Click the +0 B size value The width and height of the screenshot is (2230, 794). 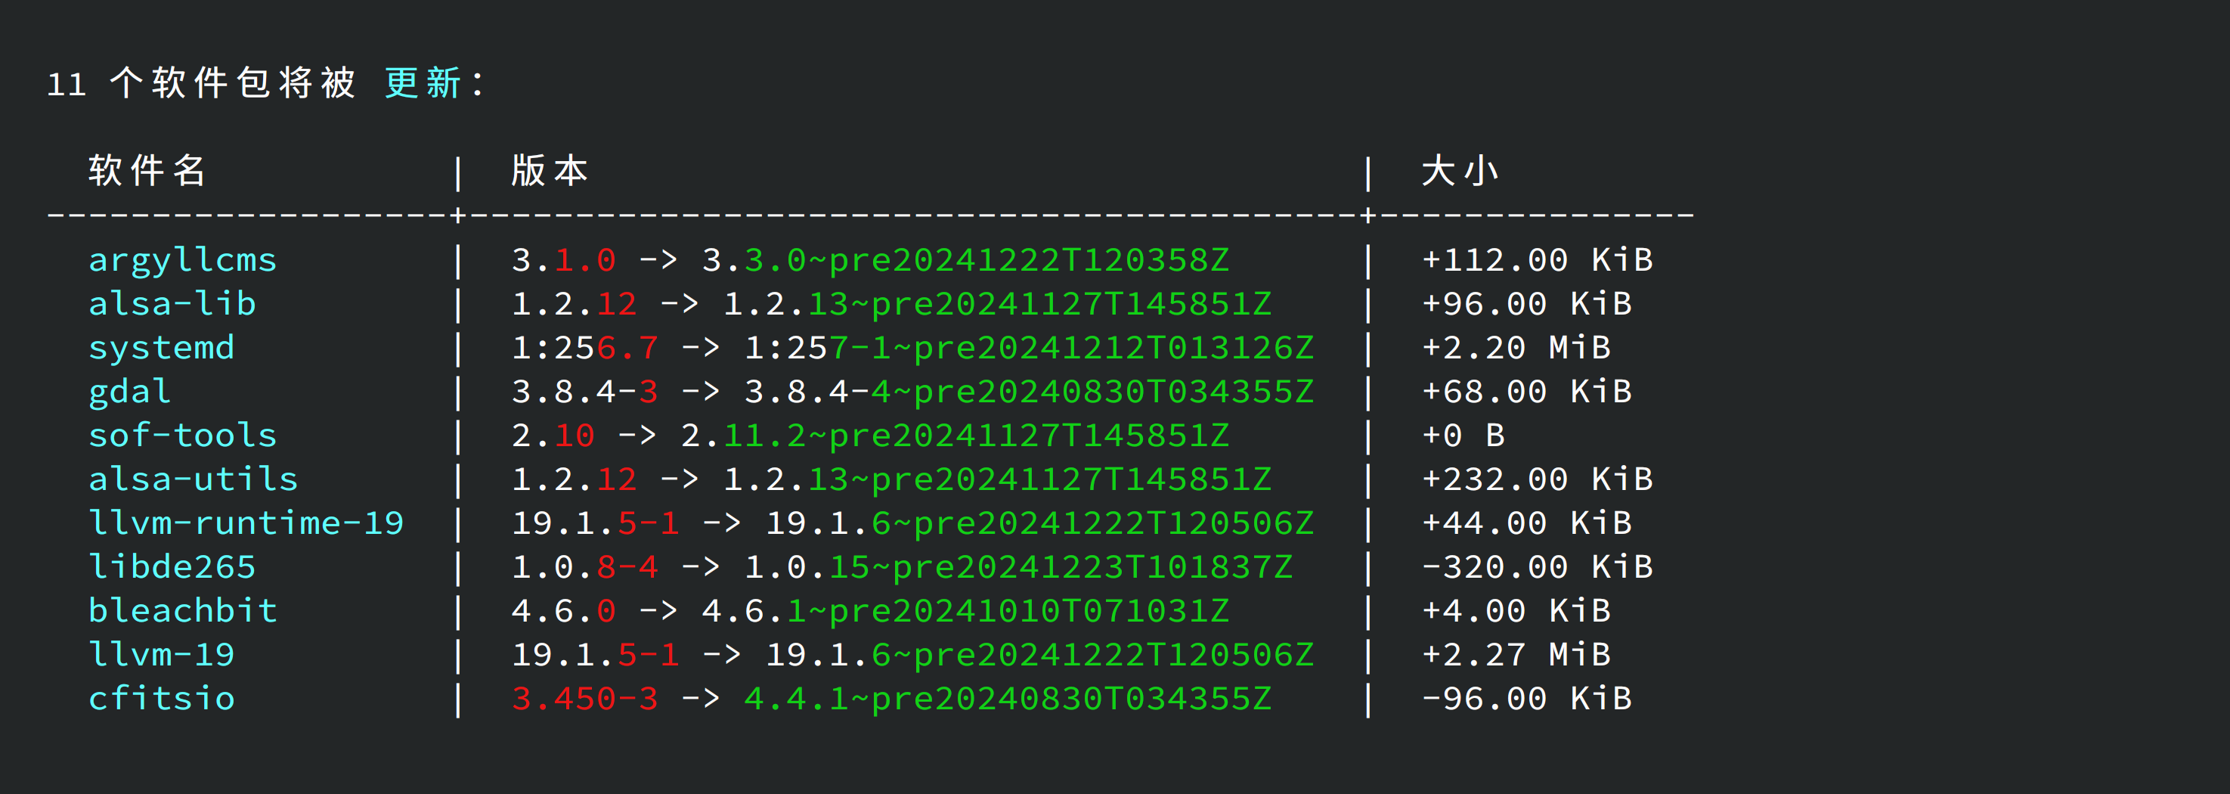point(1463,436)
